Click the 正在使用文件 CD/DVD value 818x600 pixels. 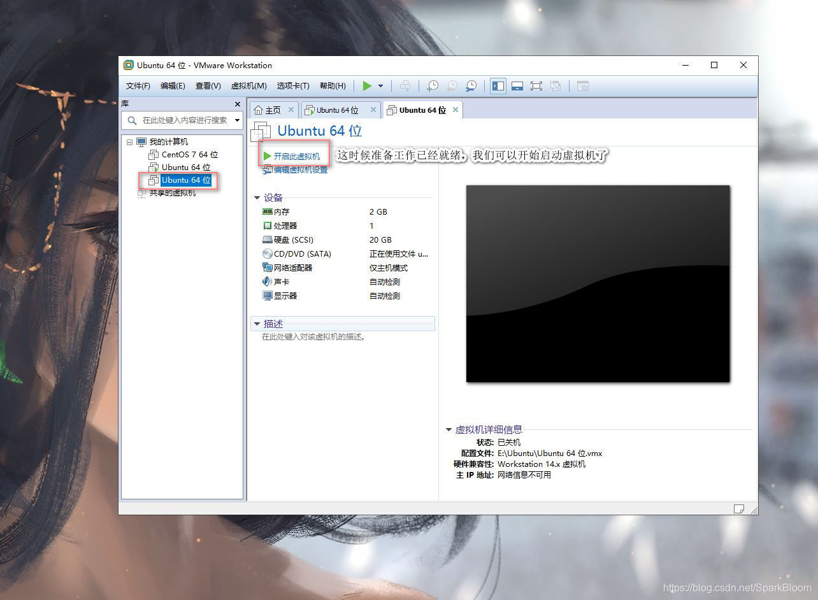pos(399,254)
